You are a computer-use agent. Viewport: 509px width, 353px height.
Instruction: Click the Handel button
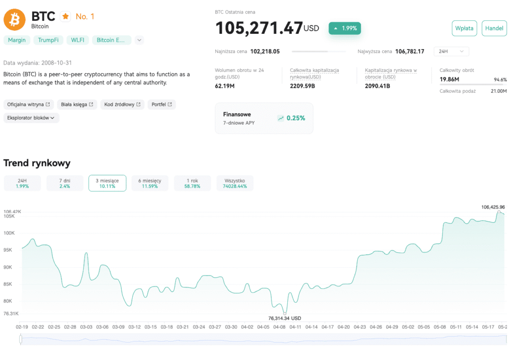click(494, 28)
